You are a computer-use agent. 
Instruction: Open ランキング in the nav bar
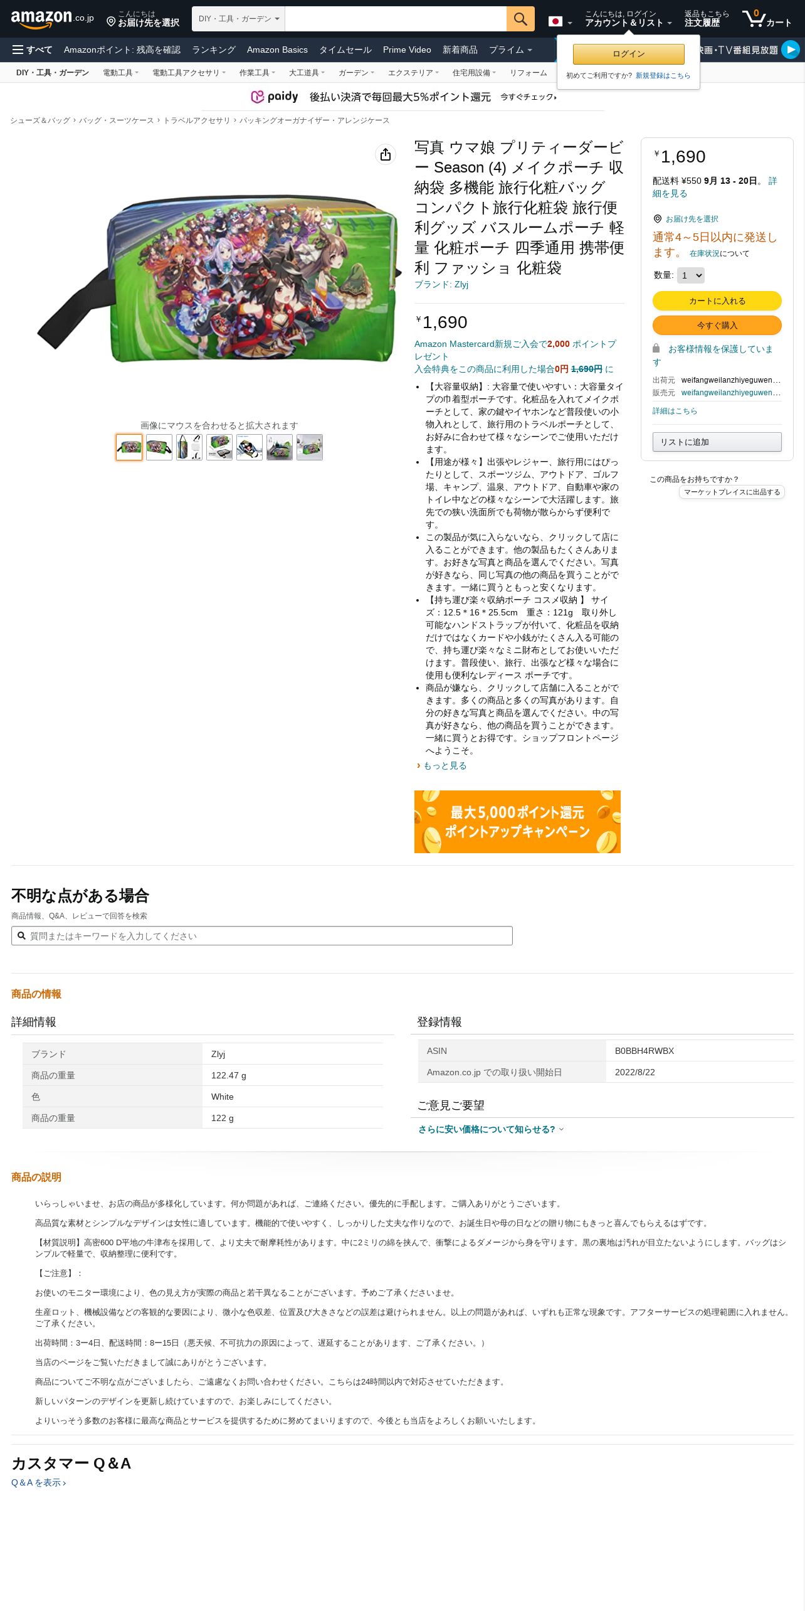[x=214, y=50]
